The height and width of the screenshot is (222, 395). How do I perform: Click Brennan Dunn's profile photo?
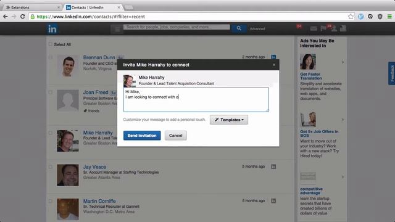click(68, 66)
